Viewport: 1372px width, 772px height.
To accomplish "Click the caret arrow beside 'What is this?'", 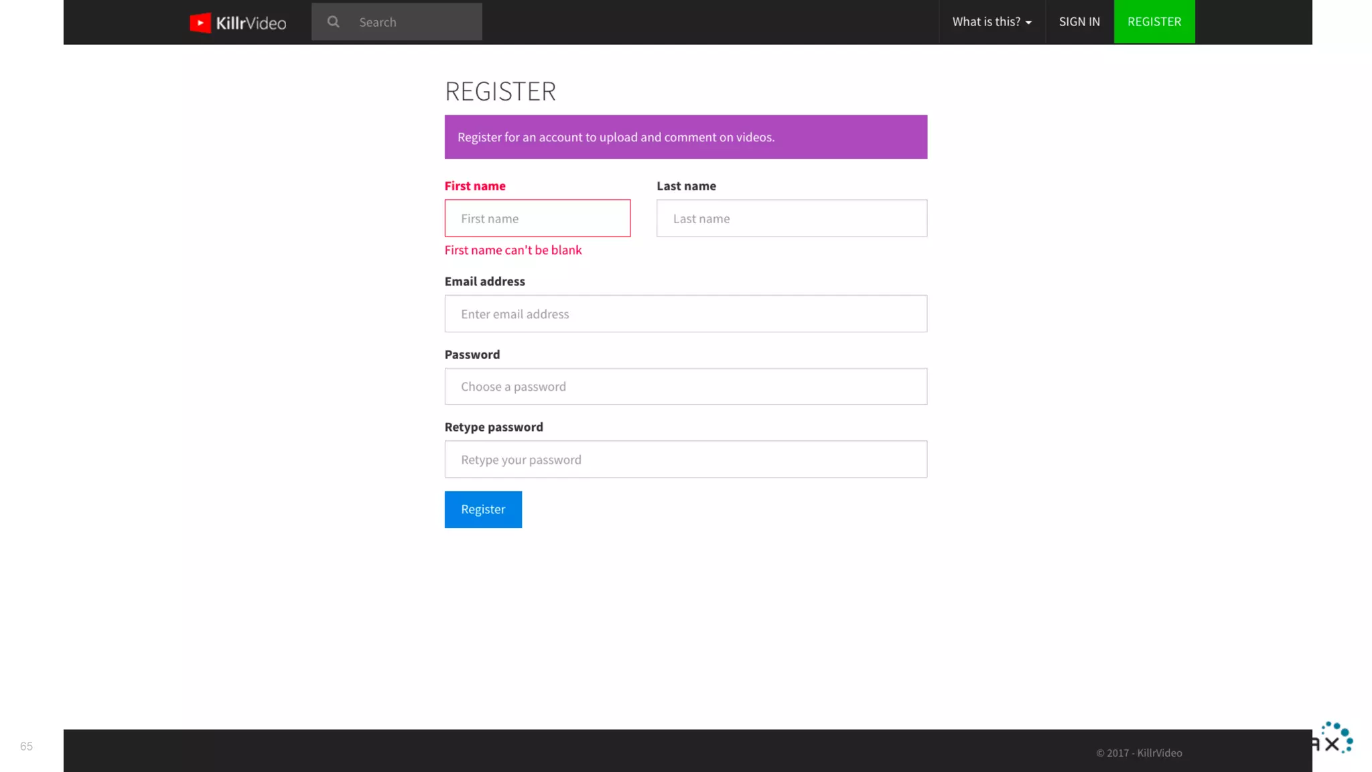I will click(1028, 23).
